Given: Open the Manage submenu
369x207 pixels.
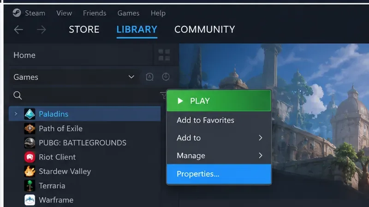Looking at the screenshot, I should [x=219, y=156].
